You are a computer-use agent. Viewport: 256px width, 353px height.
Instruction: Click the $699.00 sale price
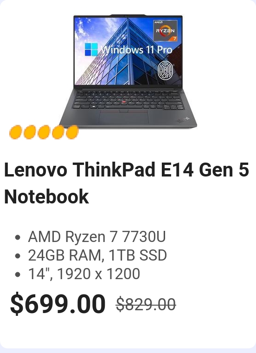click(x=58, y=303)
